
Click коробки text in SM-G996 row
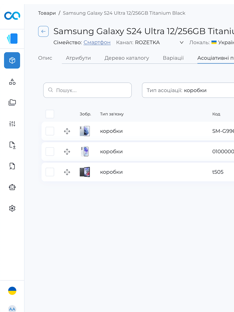[x=111, y=131]
